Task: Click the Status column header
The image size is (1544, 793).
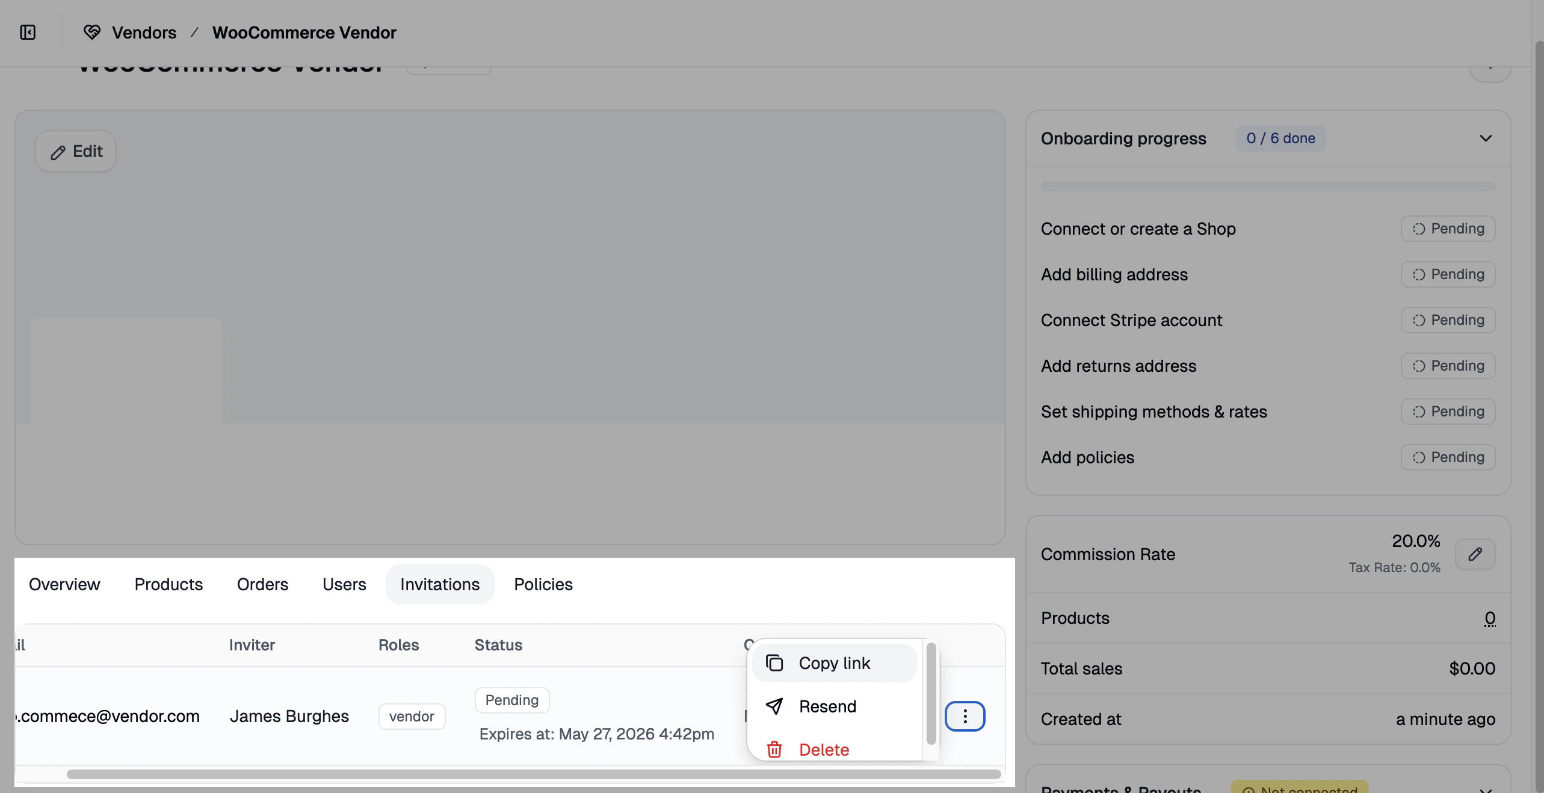Action: click(x=498, y=645)
